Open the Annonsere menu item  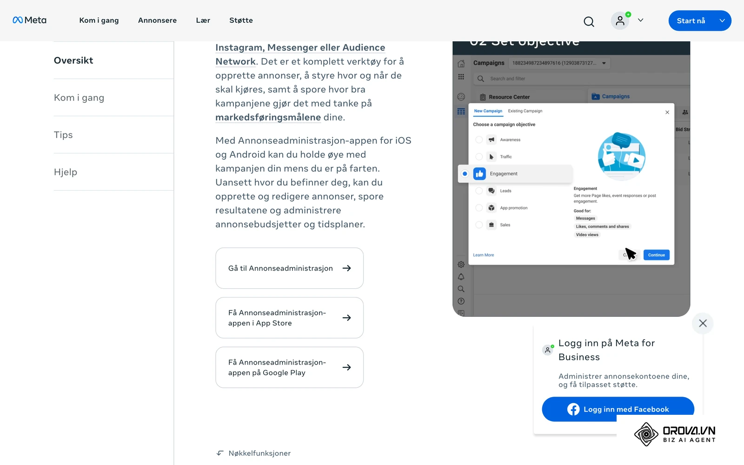click(x=157, y=20)
